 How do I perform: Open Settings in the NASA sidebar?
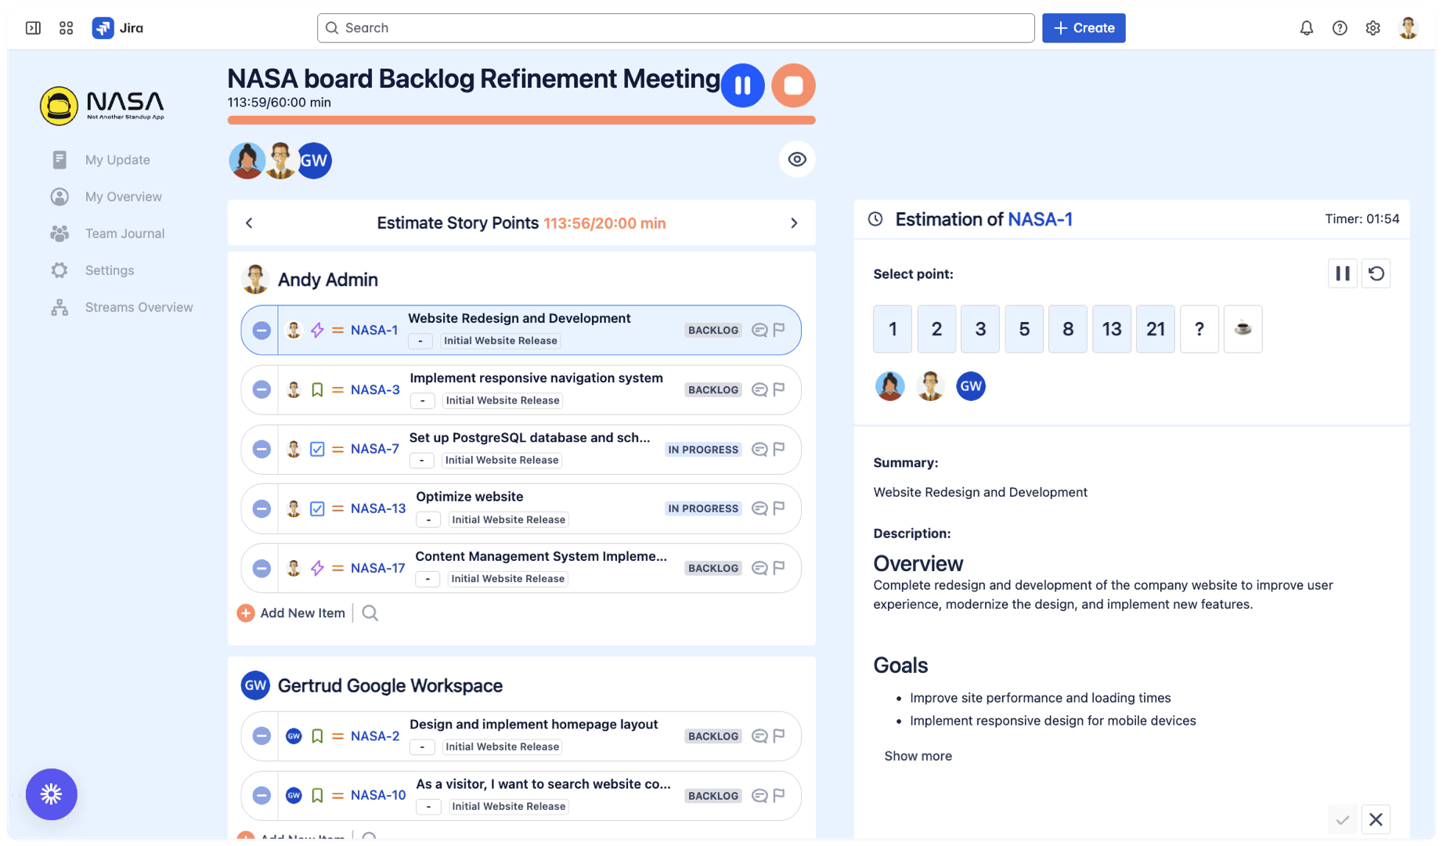[x=109, y=270]
